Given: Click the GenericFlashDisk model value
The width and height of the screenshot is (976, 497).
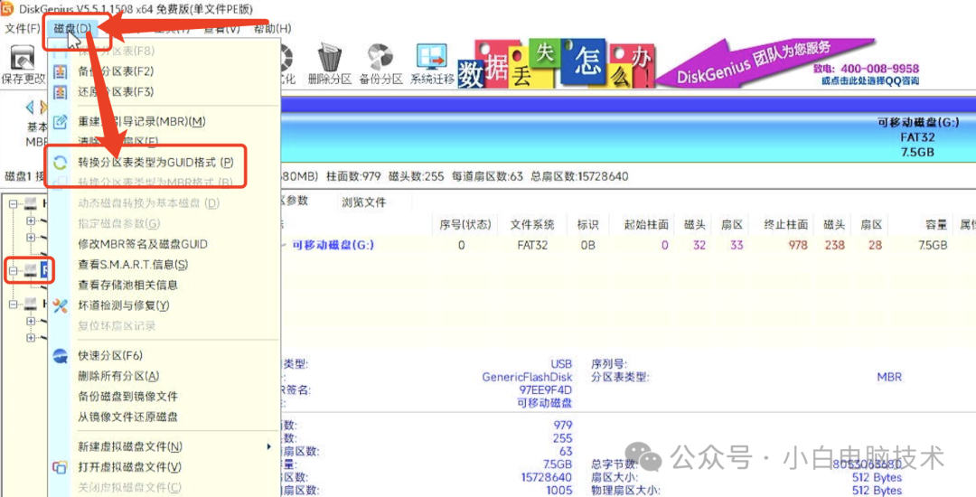Looking at the screenshot, I should pyautogui.click(x=527, y=377).
